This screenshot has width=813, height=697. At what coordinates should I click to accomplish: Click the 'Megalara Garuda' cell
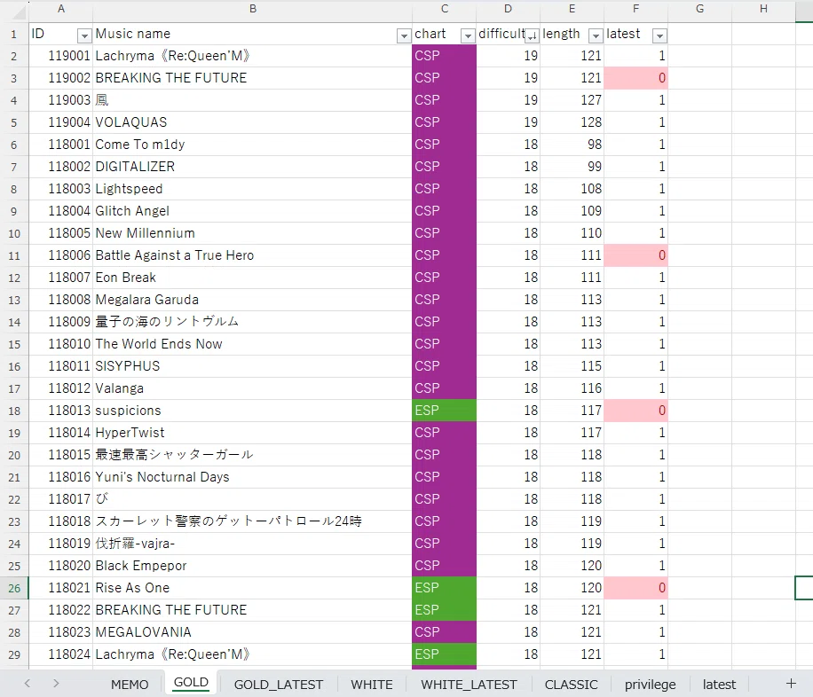(252, 300)
